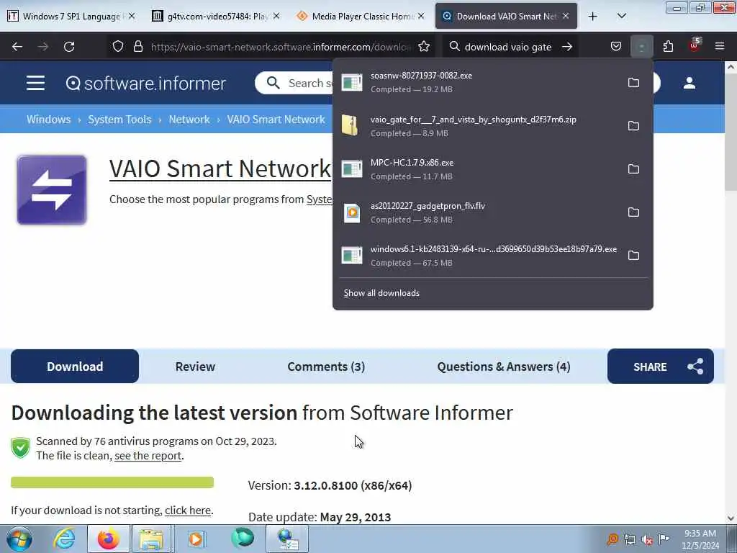The height and width of the screenshot is (553, 737).
Task: Open Show all downloads
Action: coord(381,293)
